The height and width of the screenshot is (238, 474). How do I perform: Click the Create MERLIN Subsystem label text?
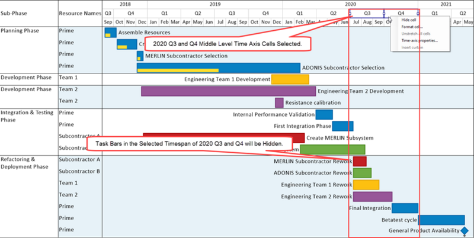tap(340, 138)
